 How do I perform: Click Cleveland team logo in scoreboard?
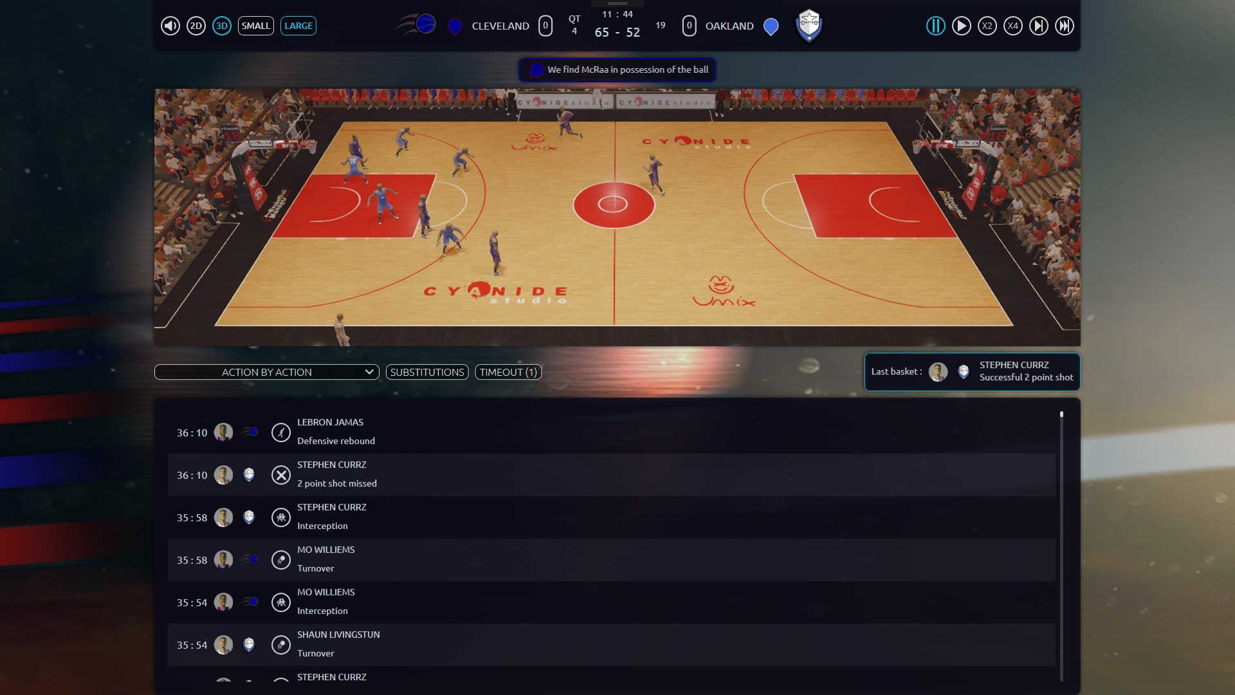(418, 25)
